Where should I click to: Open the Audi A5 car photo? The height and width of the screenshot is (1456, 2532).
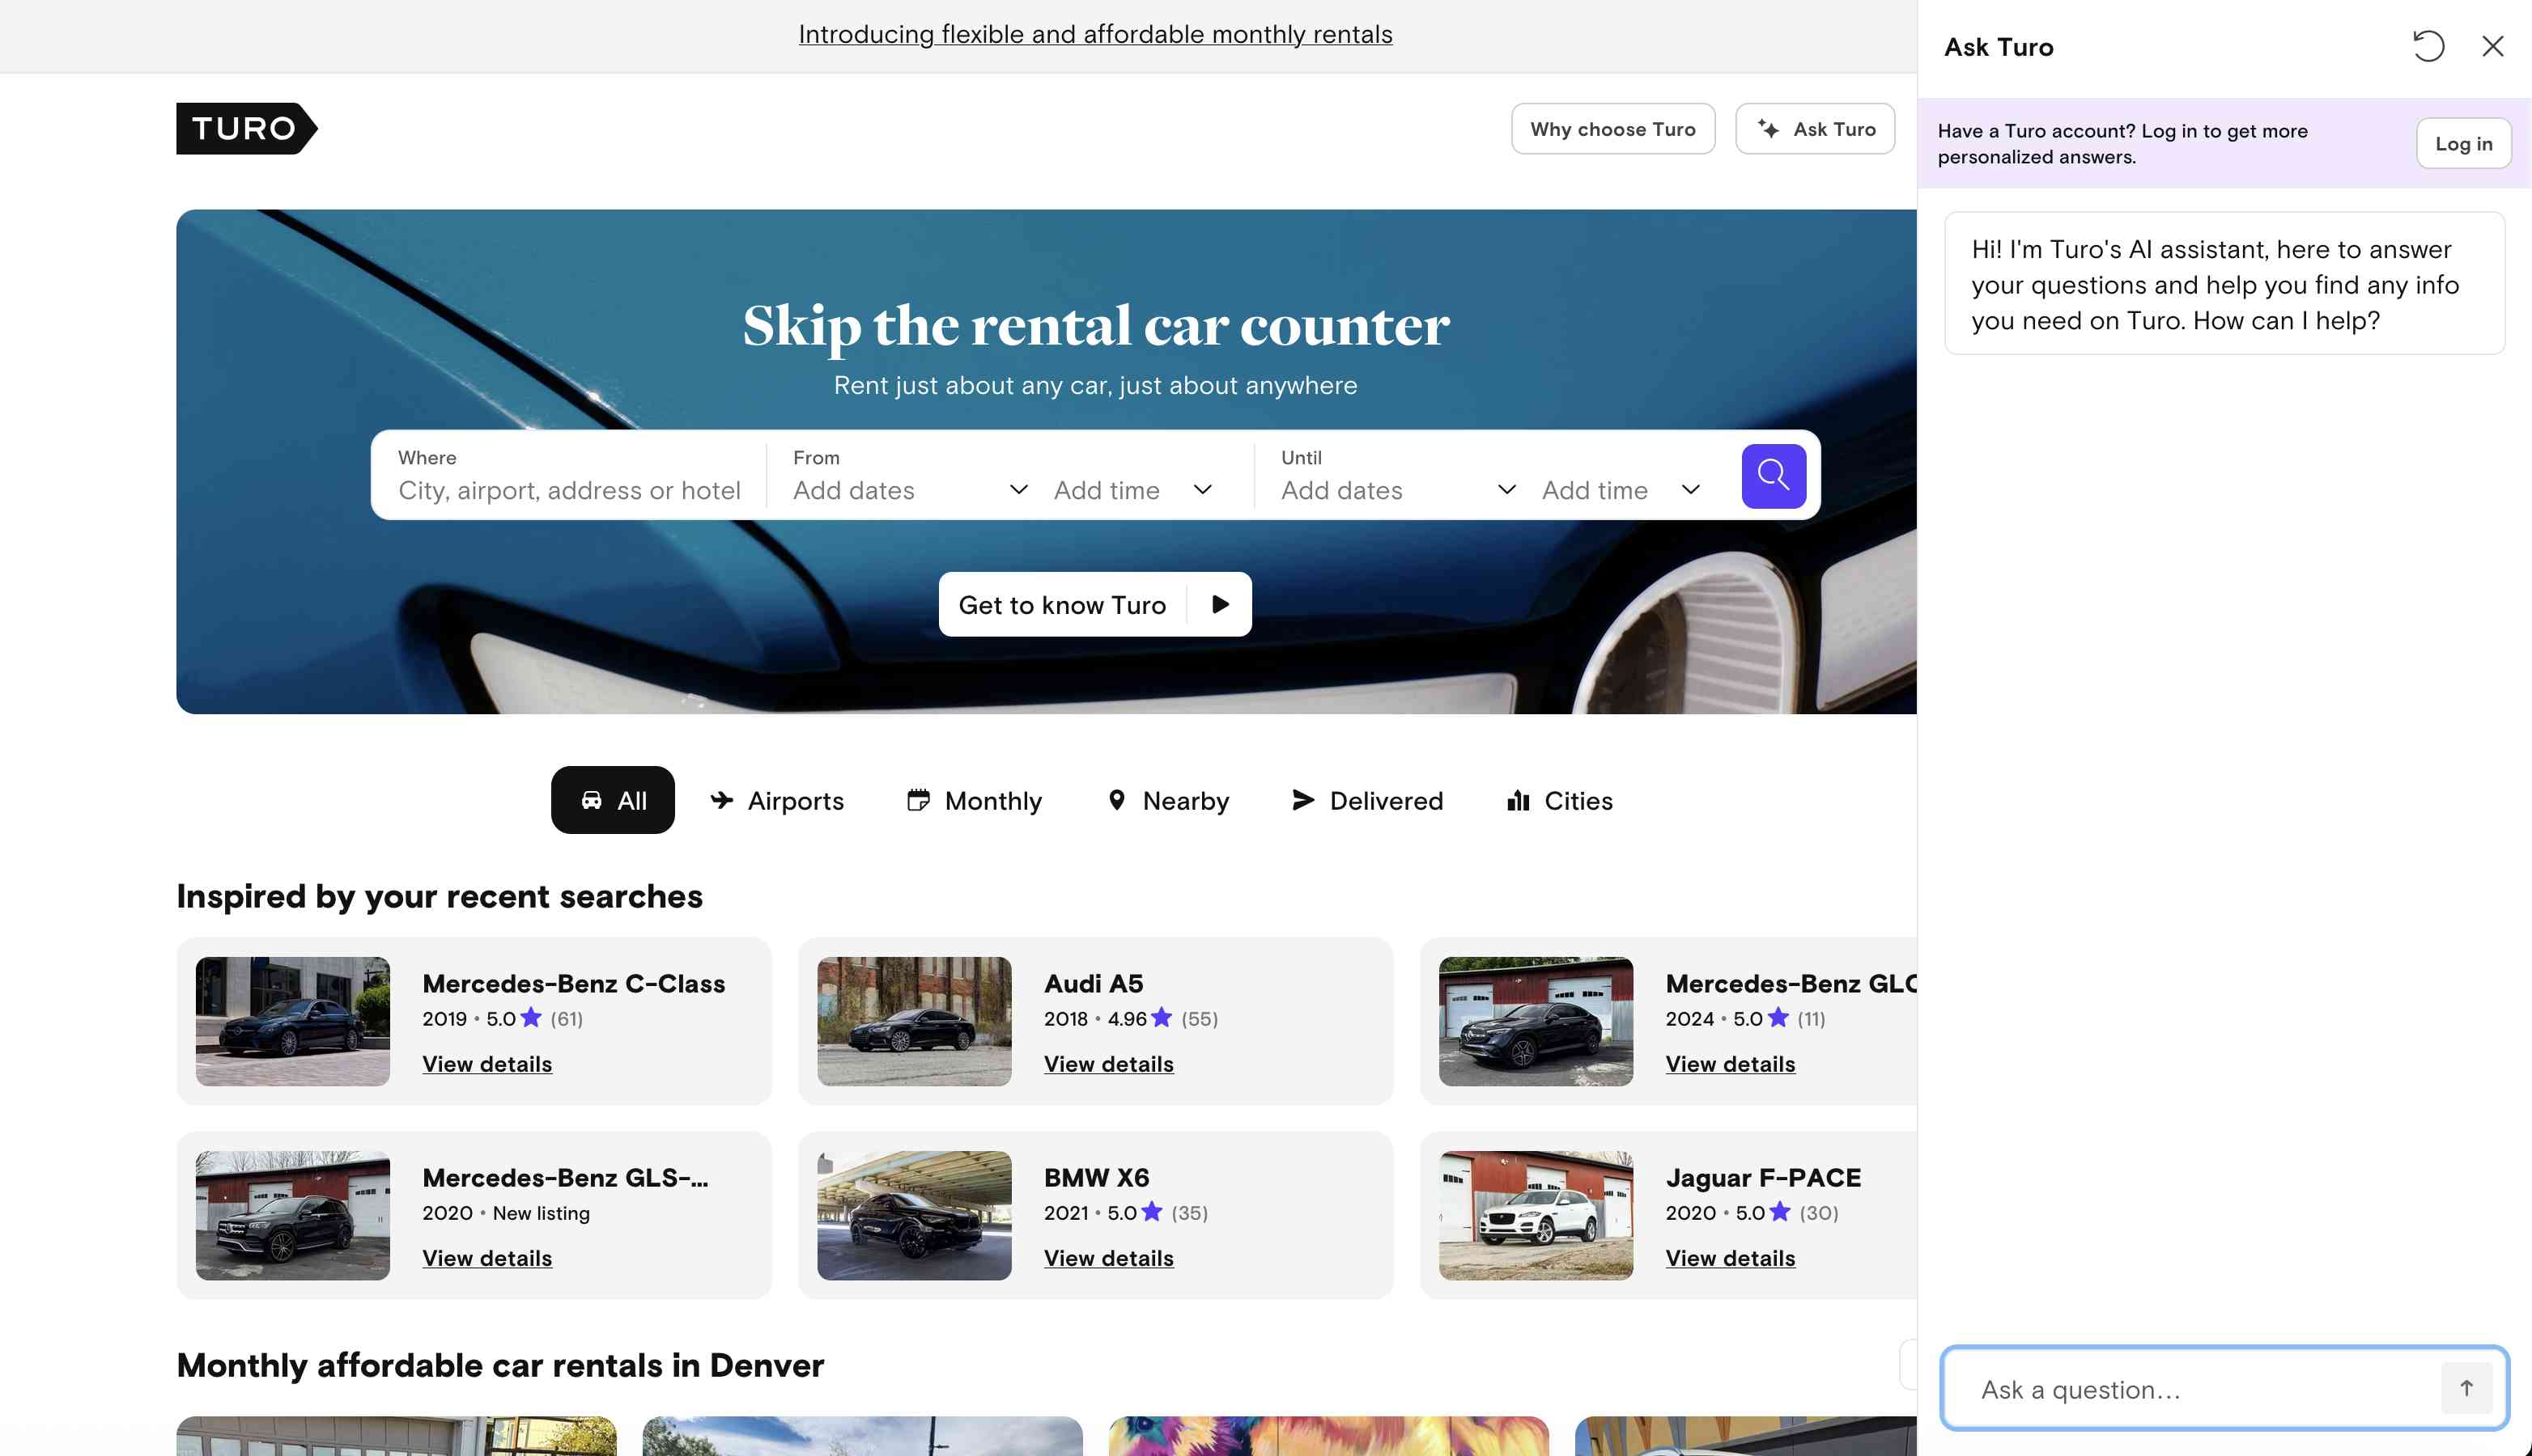coord(913,1021)
